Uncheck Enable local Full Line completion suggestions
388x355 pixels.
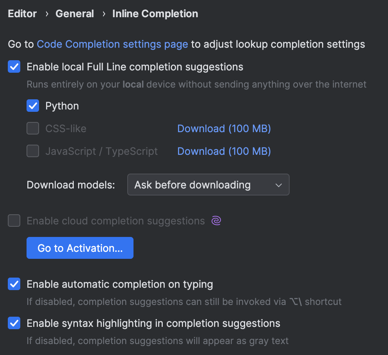point(14,66)
